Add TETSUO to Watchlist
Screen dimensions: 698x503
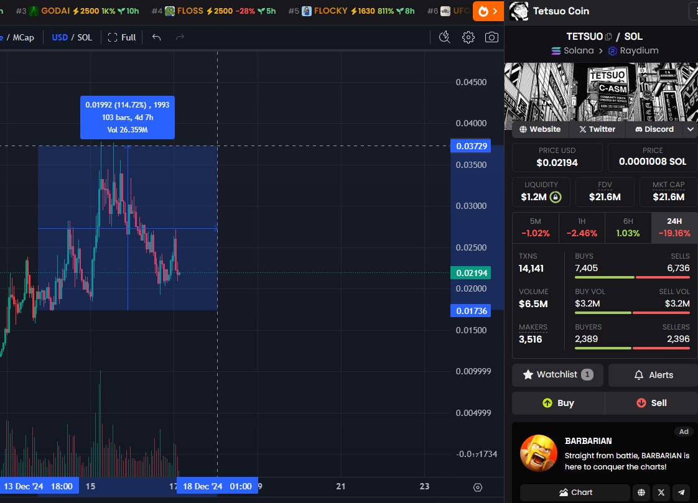point(557,375)
